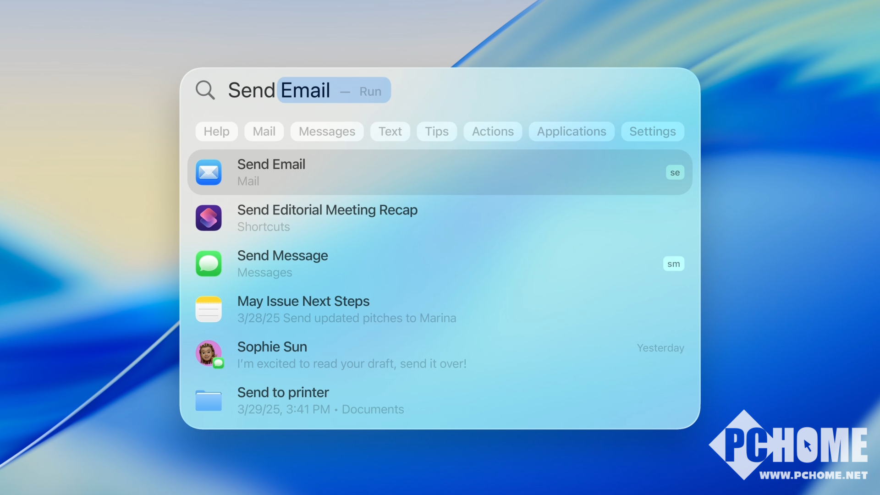Choose the Send Message result
The height and width of the screenshot is (495, 880).
pyautogui.click(x=440, y=264)
